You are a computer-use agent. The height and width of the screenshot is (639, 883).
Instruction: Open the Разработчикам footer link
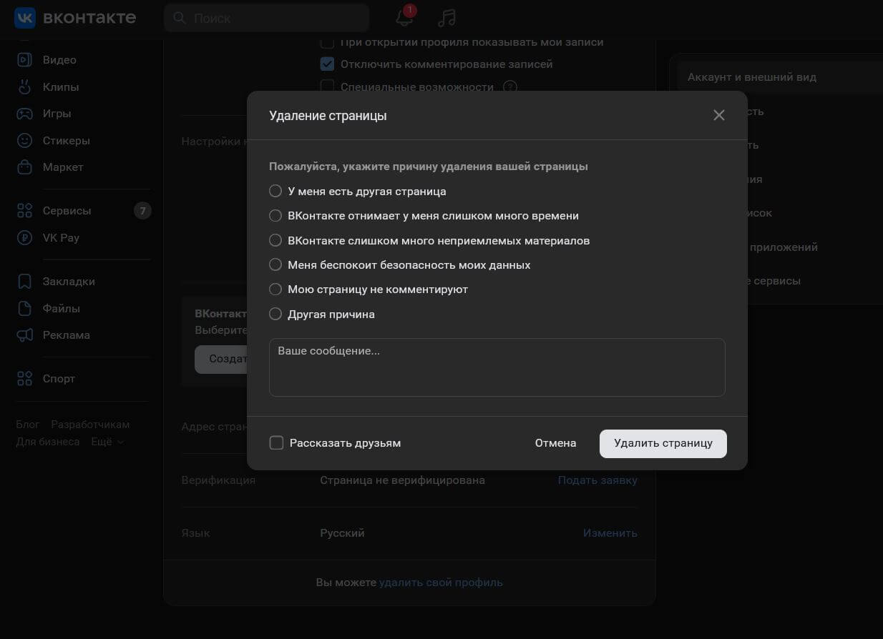pyautogui.click(x=90, y=425)
